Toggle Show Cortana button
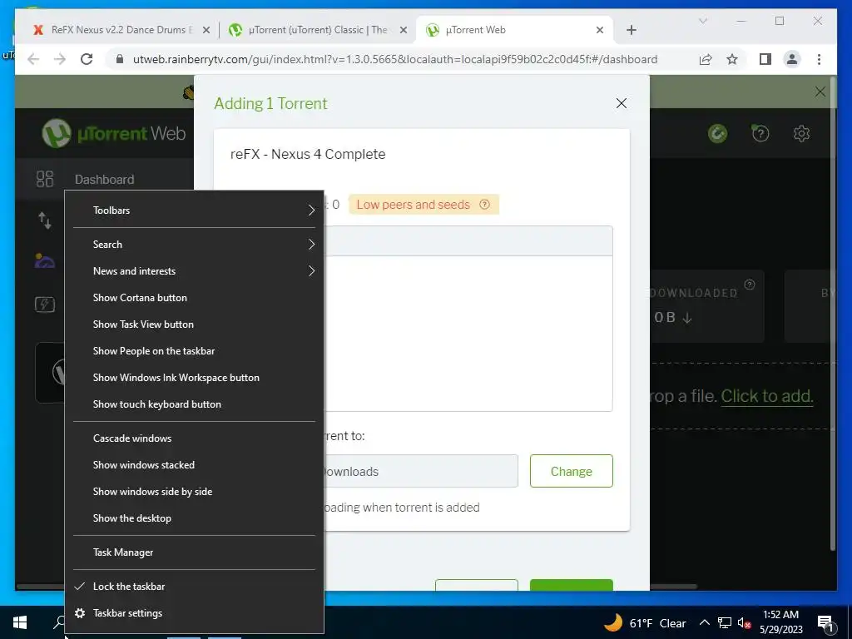This screenshot has width=852, height=639. click(194, 297)
